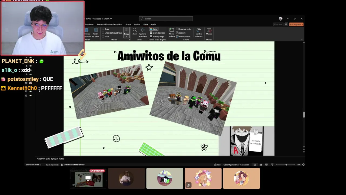
Task: Switch to slide sorter view icon
Action: 261,165
